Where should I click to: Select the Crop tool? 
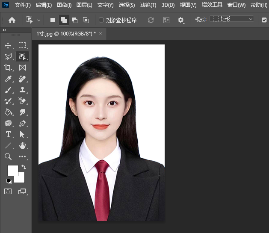pyautogui.click(x=8, y=68)
